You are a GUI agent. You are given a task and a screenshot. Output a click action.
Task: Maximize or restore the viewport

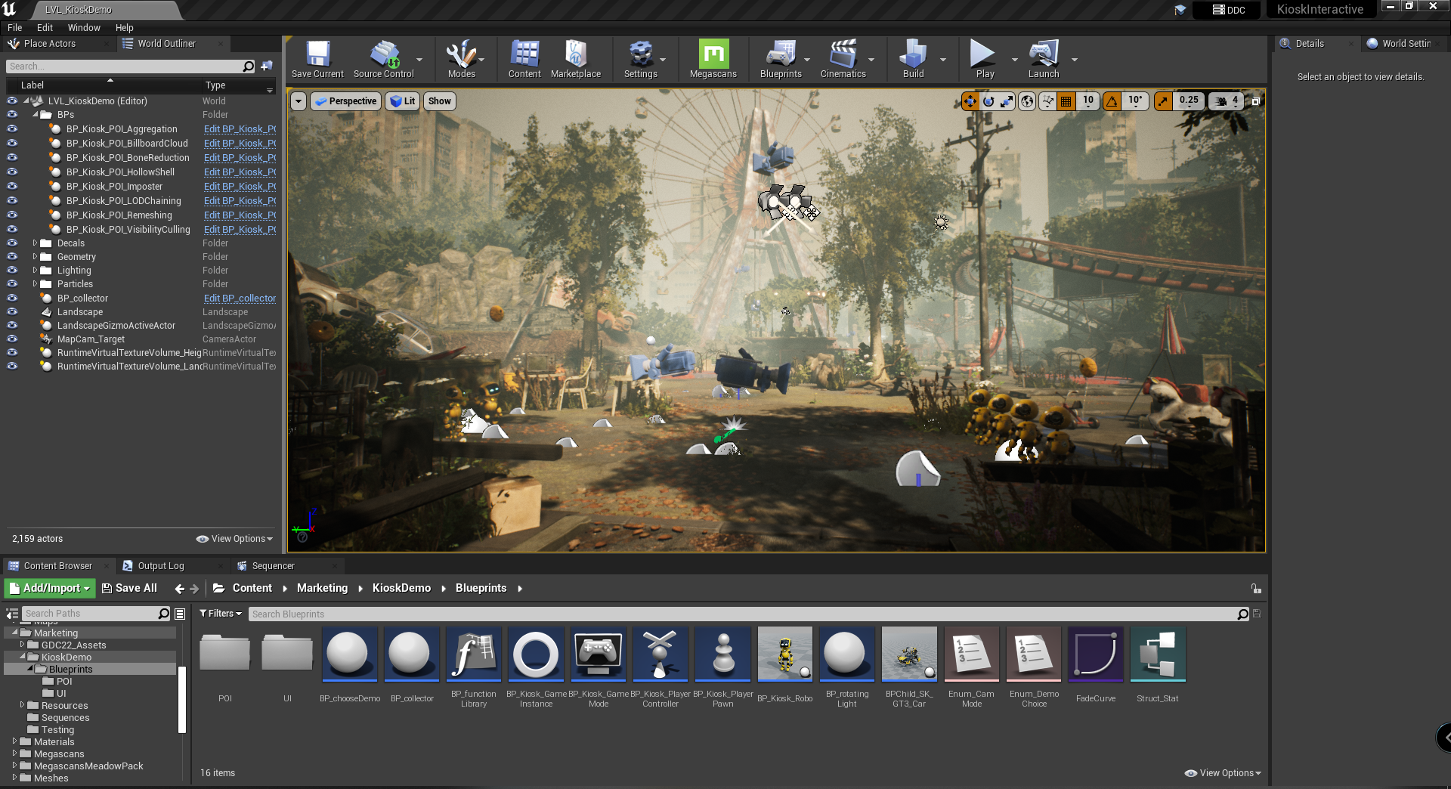click(x=1256, y=101)
